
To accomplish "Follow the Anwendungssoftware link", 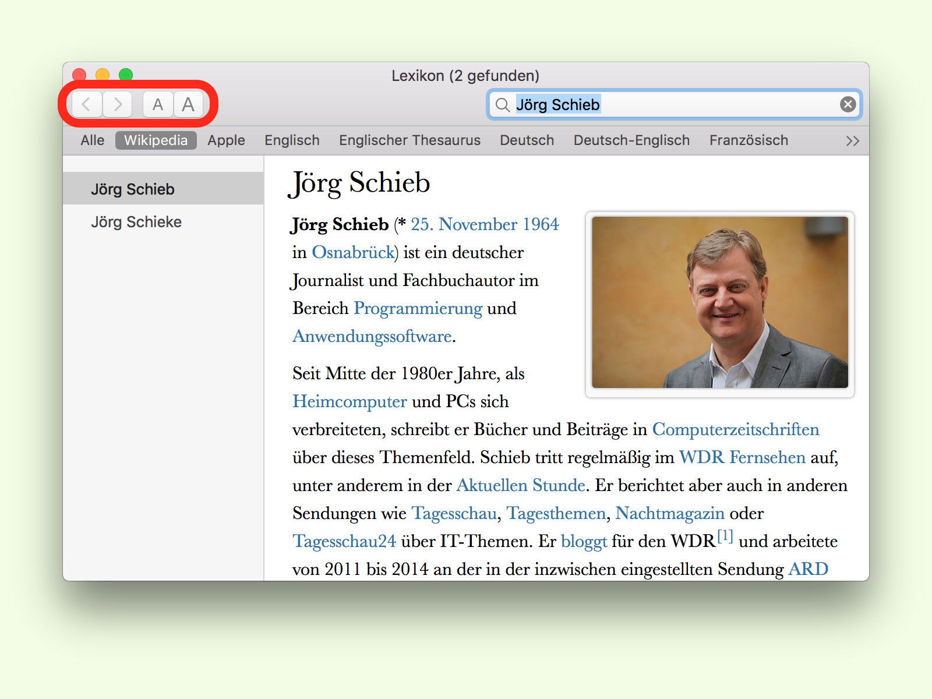I will pos(372,336).
